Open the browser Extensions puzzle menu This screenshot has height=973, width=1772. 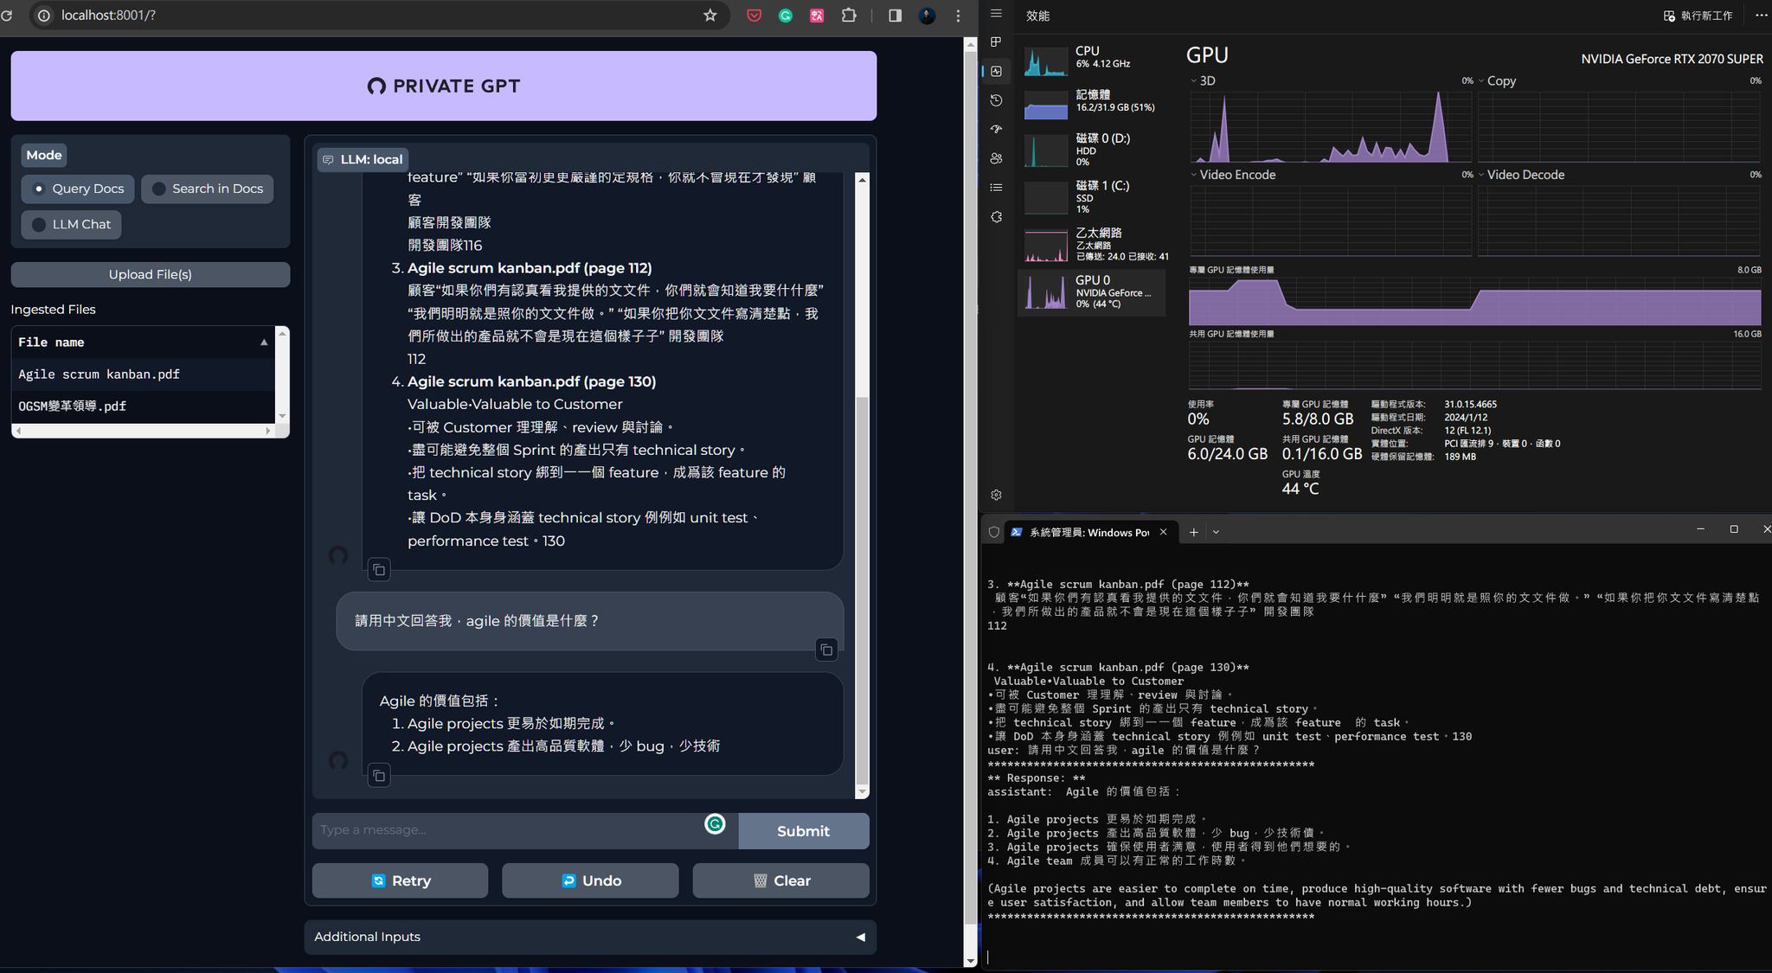click(x=849, y=16)
